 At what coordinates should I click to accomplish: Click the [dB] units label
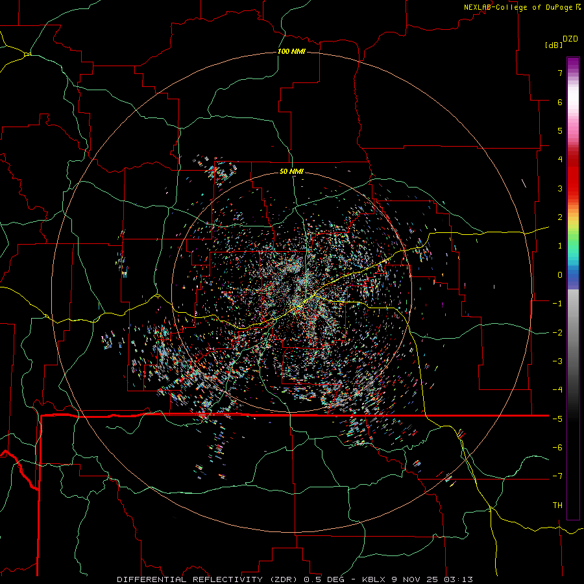[553, 45]
